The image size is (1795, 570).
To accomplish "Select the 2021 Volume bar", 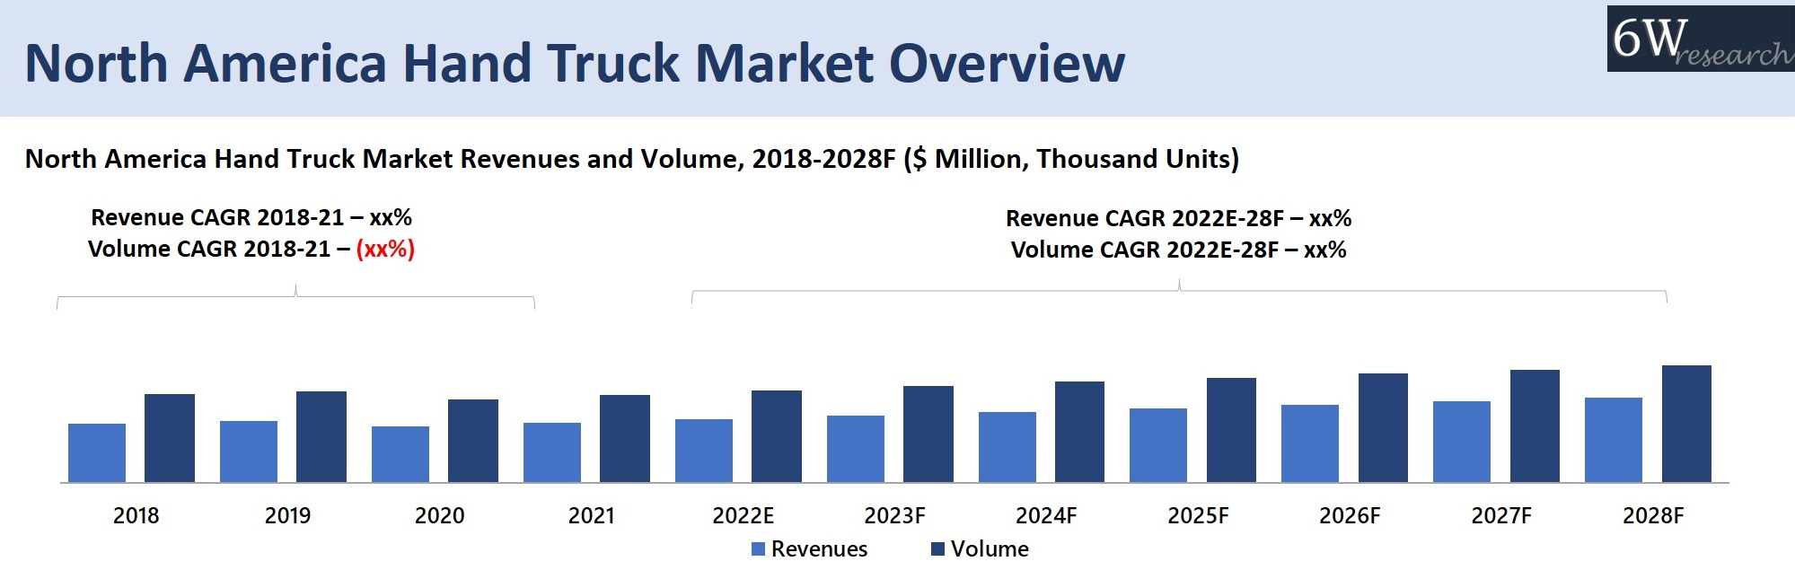I will pos(625,439).
